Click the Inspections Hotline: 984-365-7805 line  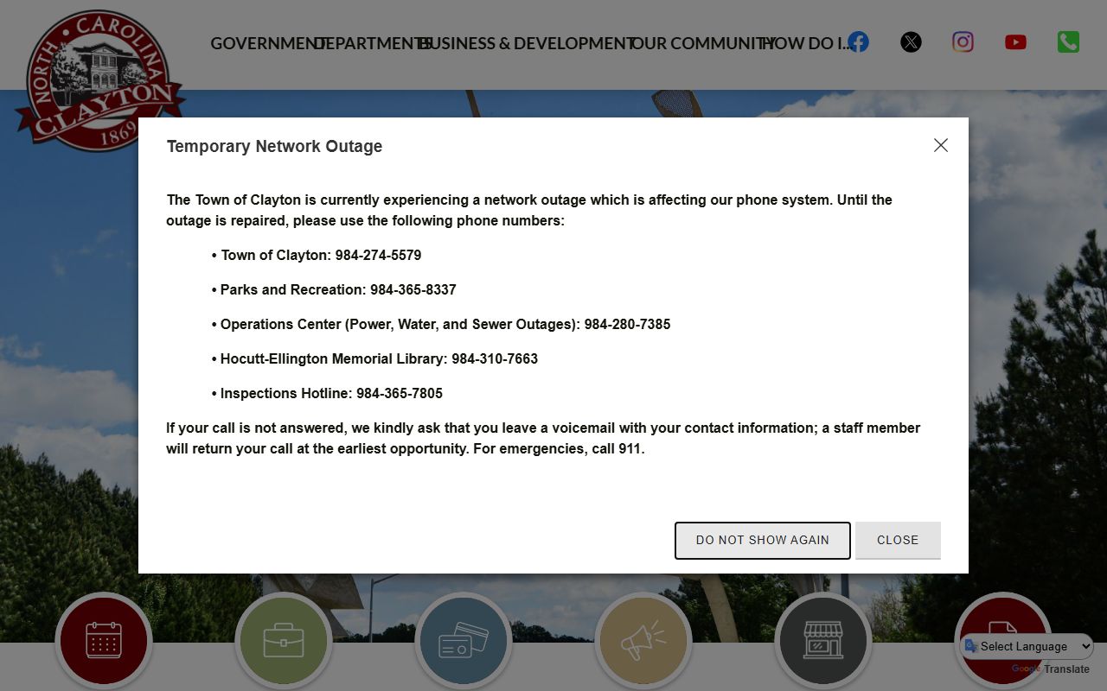pos(327,393)
